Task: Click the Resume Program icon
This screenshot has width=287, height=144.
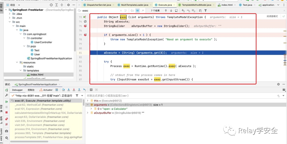Action: [x=7, y=102]
